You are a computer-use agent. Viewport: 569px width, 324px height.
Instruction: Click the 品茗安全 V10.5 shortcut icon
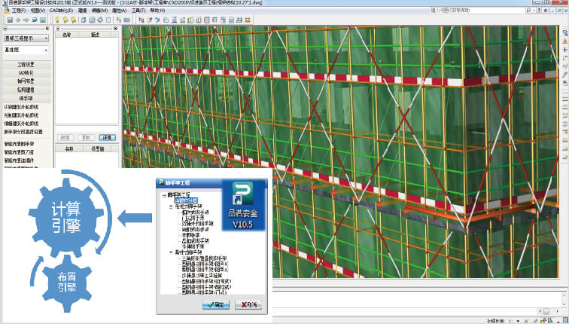[242, 205]
